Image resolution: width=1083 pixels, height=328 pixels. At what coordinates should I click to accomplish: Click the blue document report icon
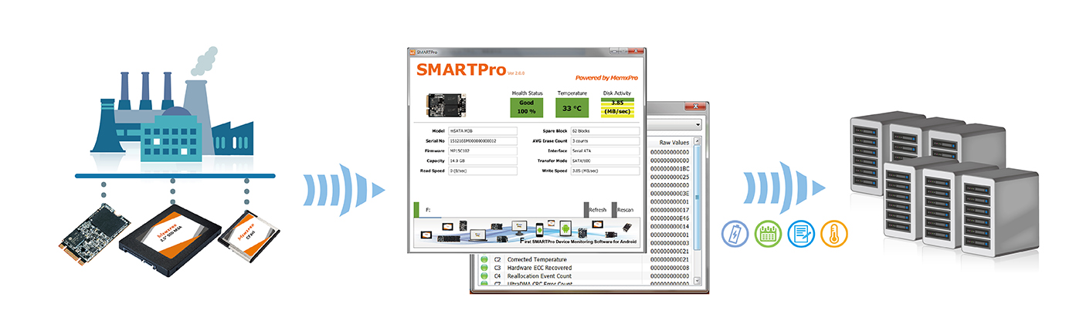click(x=800, y=234)
